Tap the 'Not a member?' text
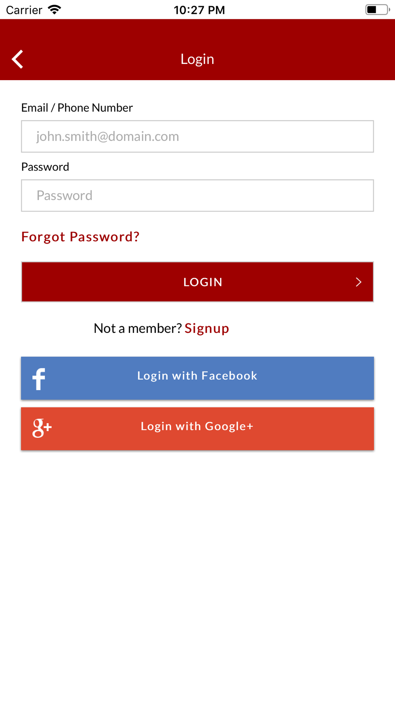 click(x=137, y=328)
